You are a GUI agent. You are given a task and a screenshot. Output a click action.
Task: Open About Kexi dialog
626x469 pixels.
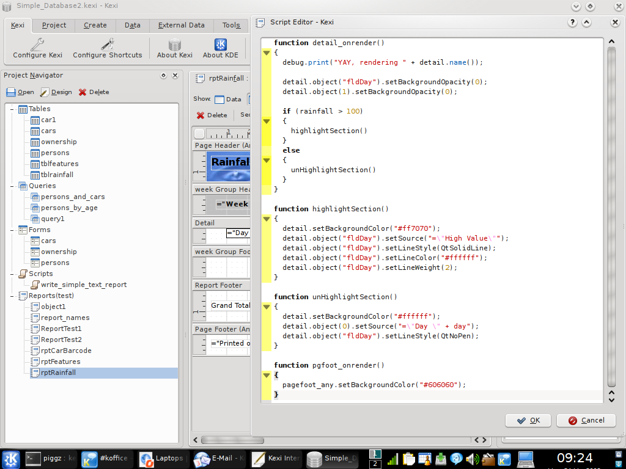(174, 48)
